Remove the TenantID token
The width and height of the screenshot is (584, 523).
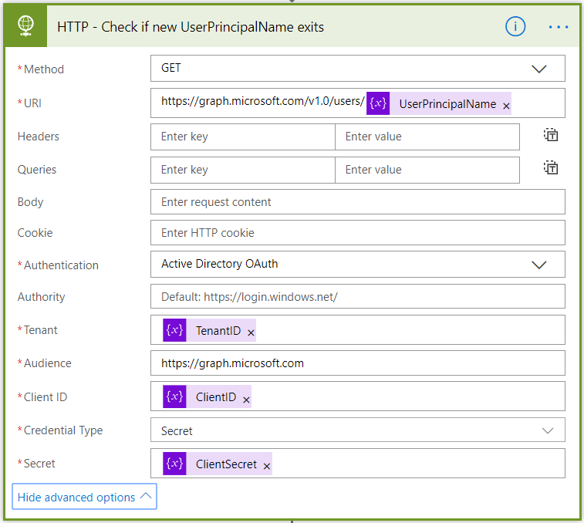point(251,332)
